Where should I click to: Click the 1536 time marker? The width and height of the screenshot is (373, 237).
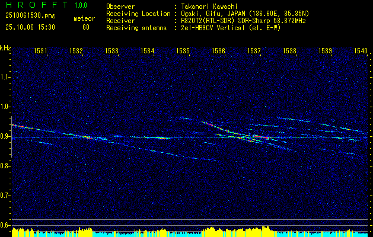pyautogui.click(x=219, y=50)
